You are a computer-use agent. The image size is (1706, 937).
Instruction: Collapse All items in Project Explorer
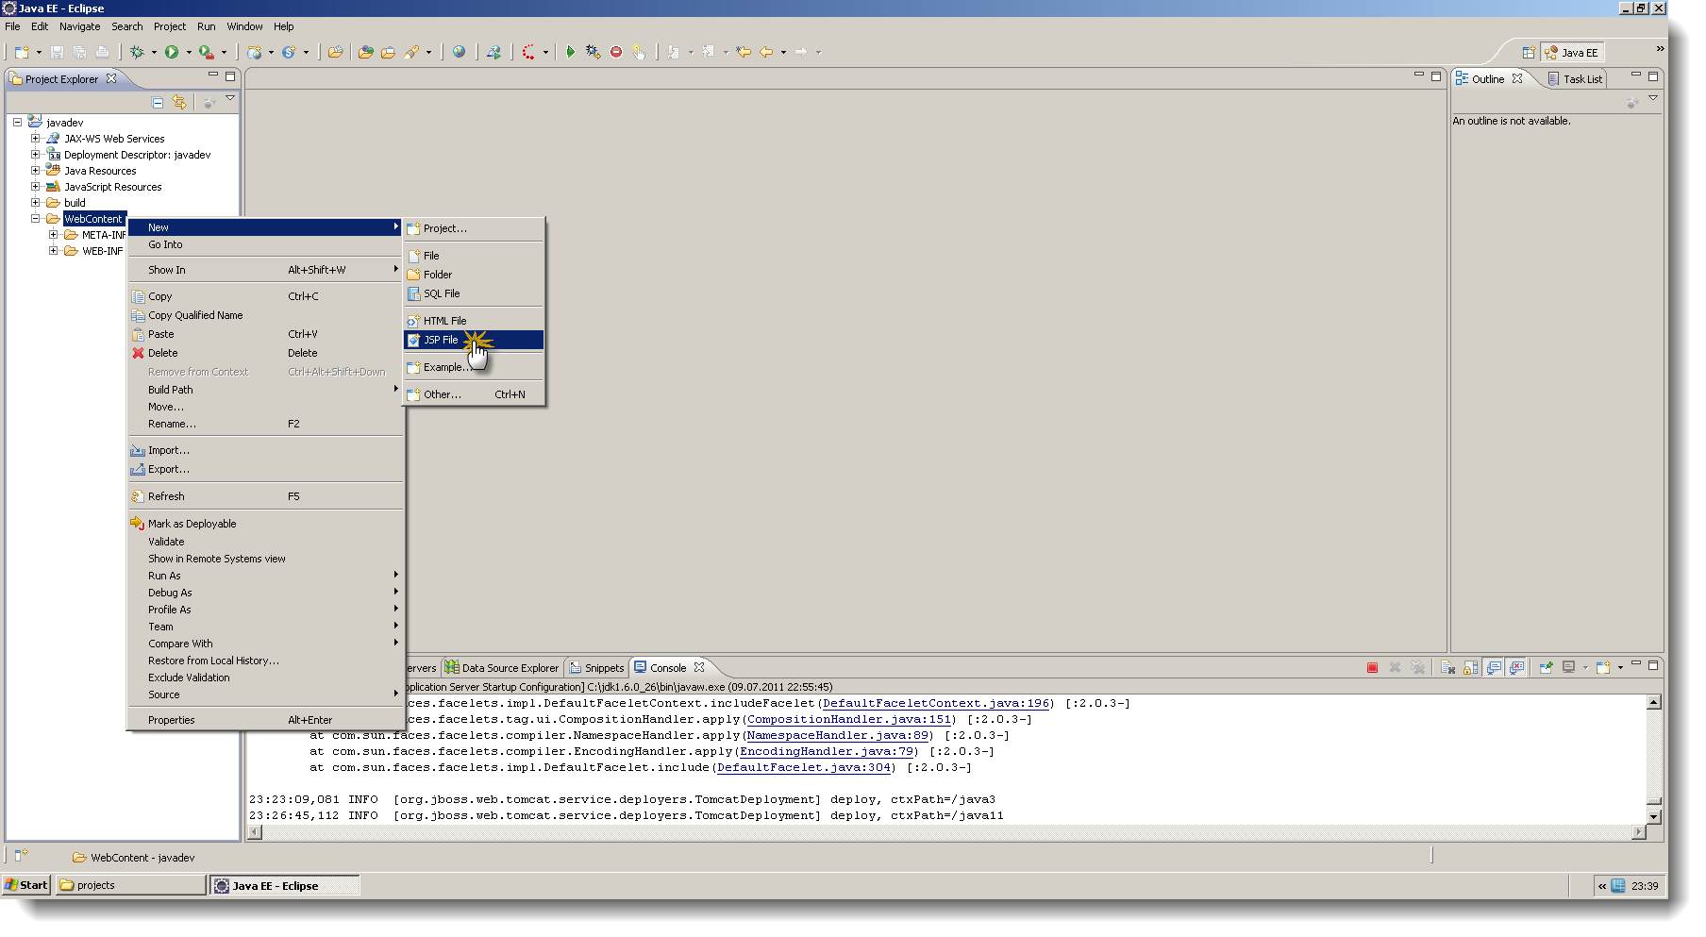pyautogui.click(x=158, y=102)
